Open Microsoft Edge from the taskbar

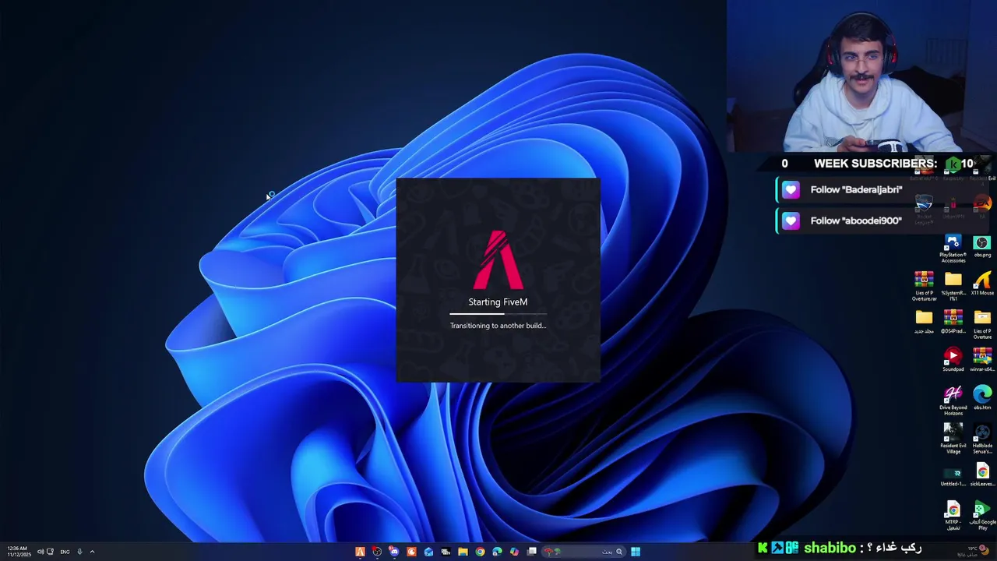pos(497,552)
